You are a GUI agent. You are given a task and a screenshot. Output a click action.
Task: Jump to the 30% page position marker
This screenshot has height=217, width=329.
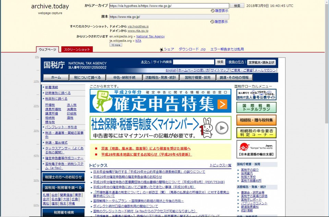(x=36, y=131)
